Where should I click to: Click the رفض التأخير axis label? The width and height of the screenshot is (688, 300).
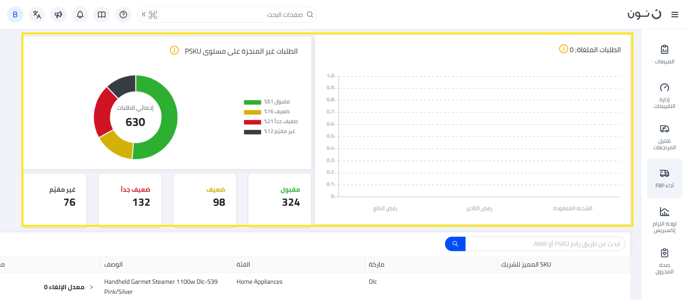pyautogui.click(x=479, y=209)
